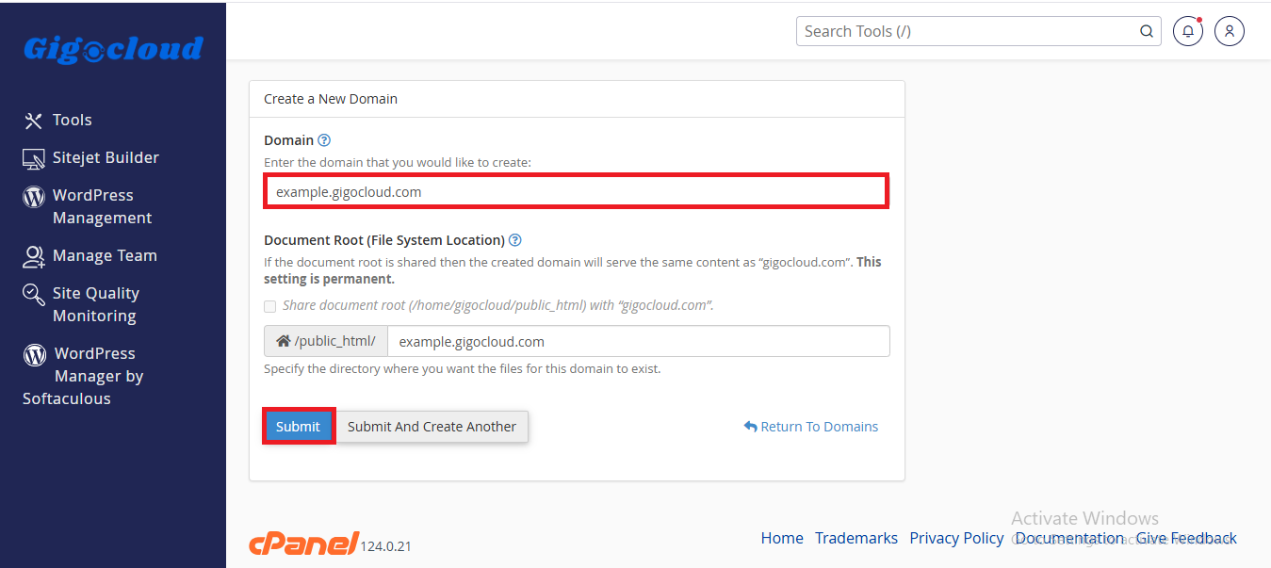
Task: Open the notifications bell icon
Action: point(1187,31)
